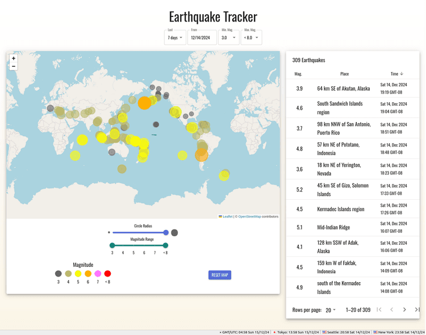Image resolution: width=426 pixels, height=335 pixels.
Task: Click the 309 Earthquakes heading
Action: [308, 60]
